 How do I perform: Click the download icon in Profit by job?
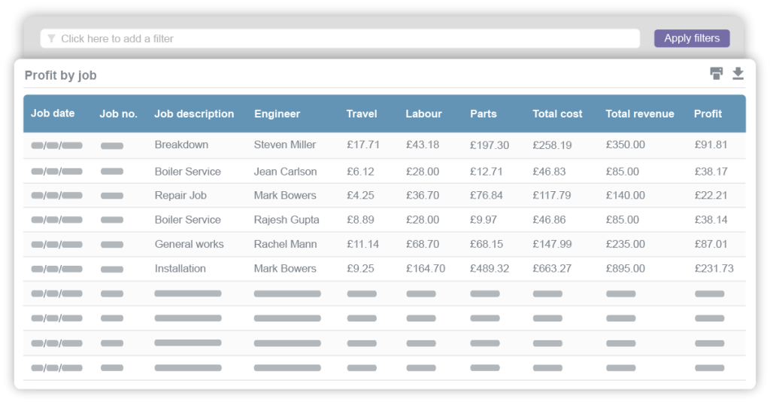[738, 74]
